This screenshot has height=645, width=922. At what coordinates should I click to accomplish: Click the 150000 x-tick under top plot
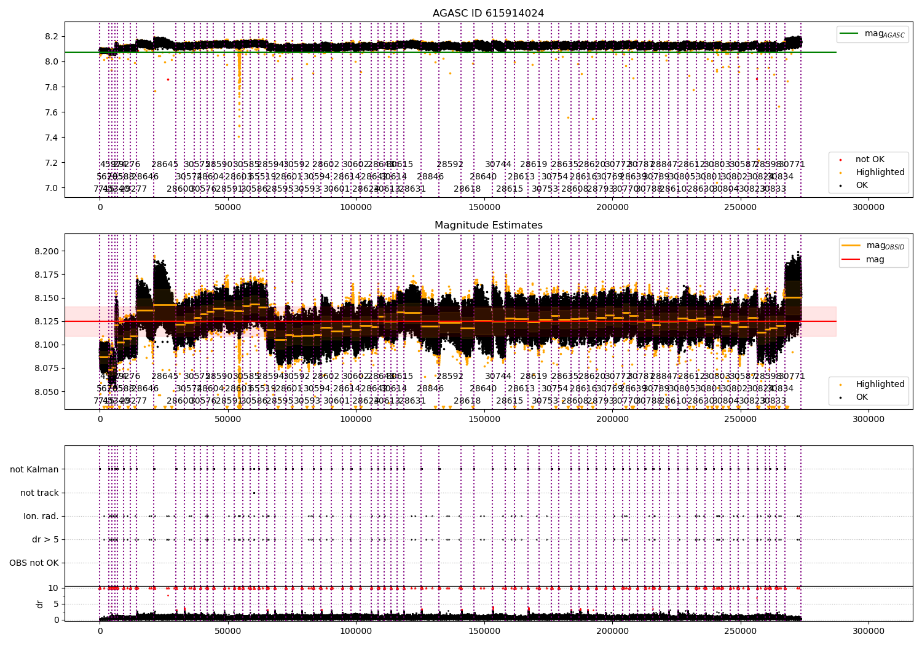484,208
